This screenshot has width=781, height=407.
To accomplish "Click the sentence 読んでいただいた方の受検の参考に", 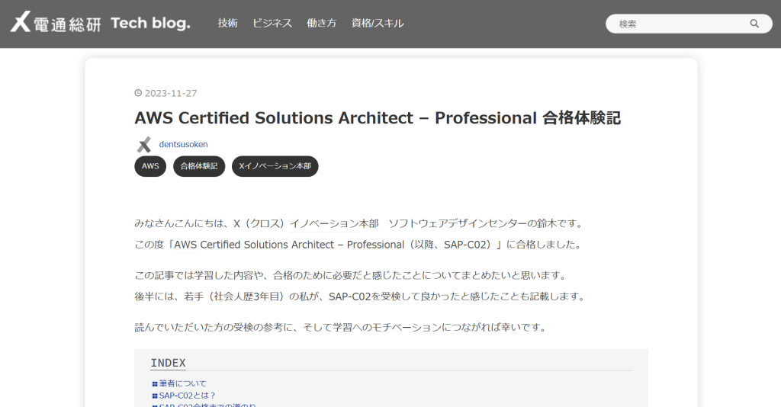I will [x=342, y=328].
